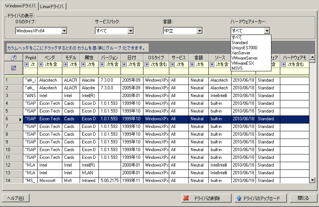Click Eicon Tech vendor cell in row 9
Image resolution: width=319 pixels, height=207 pixels.
point(50,142)
